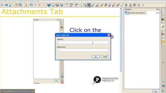Open the File menu
Viewport: 166px width, 93px height.
(2, 2)
